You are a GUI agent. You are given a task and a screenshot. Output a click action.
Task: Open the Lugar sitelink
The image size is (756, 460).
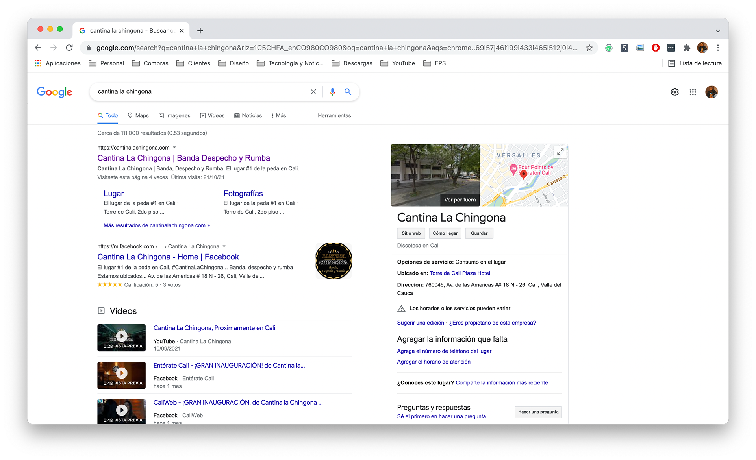[114, 193]
